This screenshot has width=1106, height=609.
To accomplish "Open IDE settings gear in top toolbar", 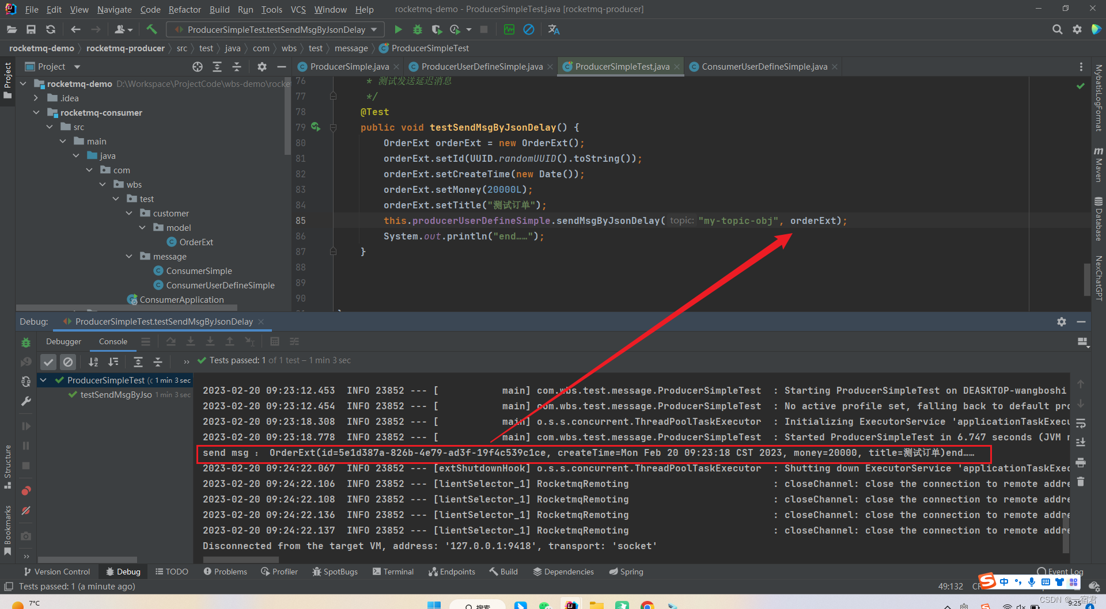I will tap(1077, 29).
